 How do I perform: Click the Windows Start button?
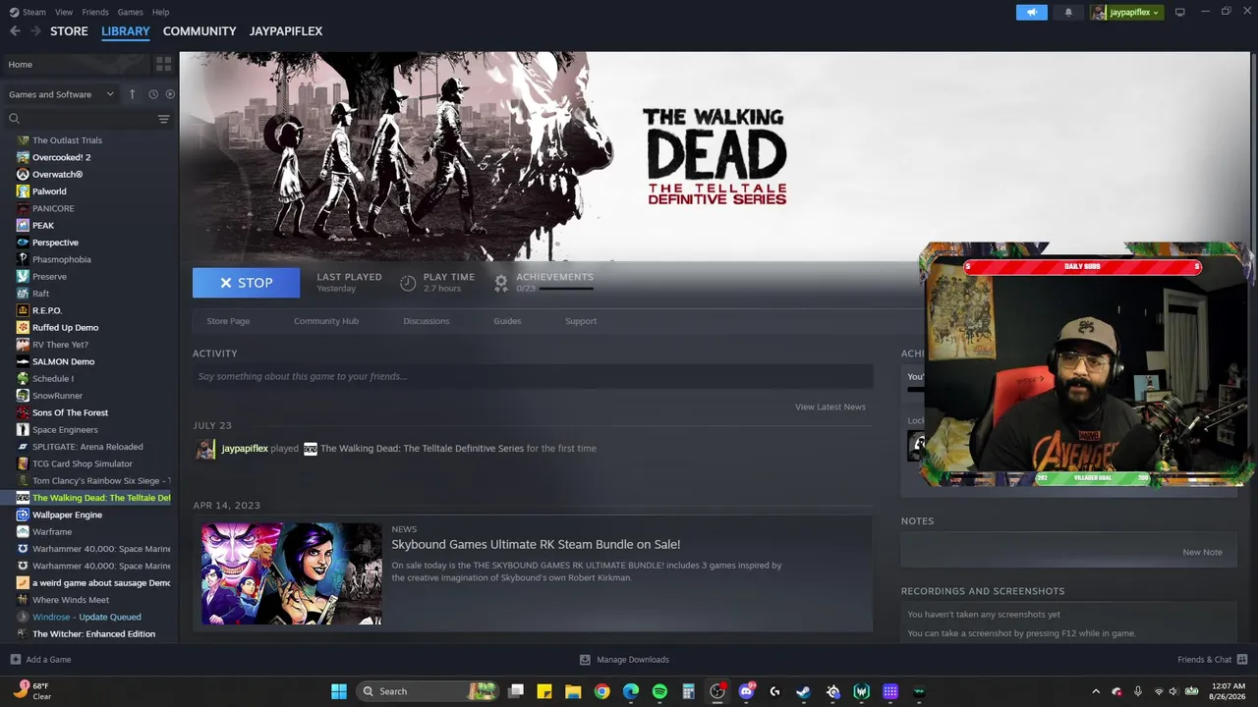click(338, 691)
